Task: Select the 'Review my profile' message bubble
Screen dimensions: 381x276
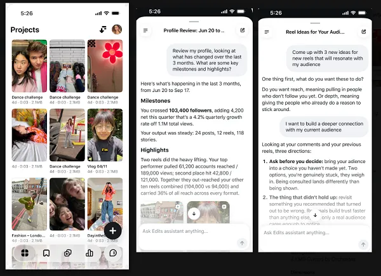Action: 207,60
